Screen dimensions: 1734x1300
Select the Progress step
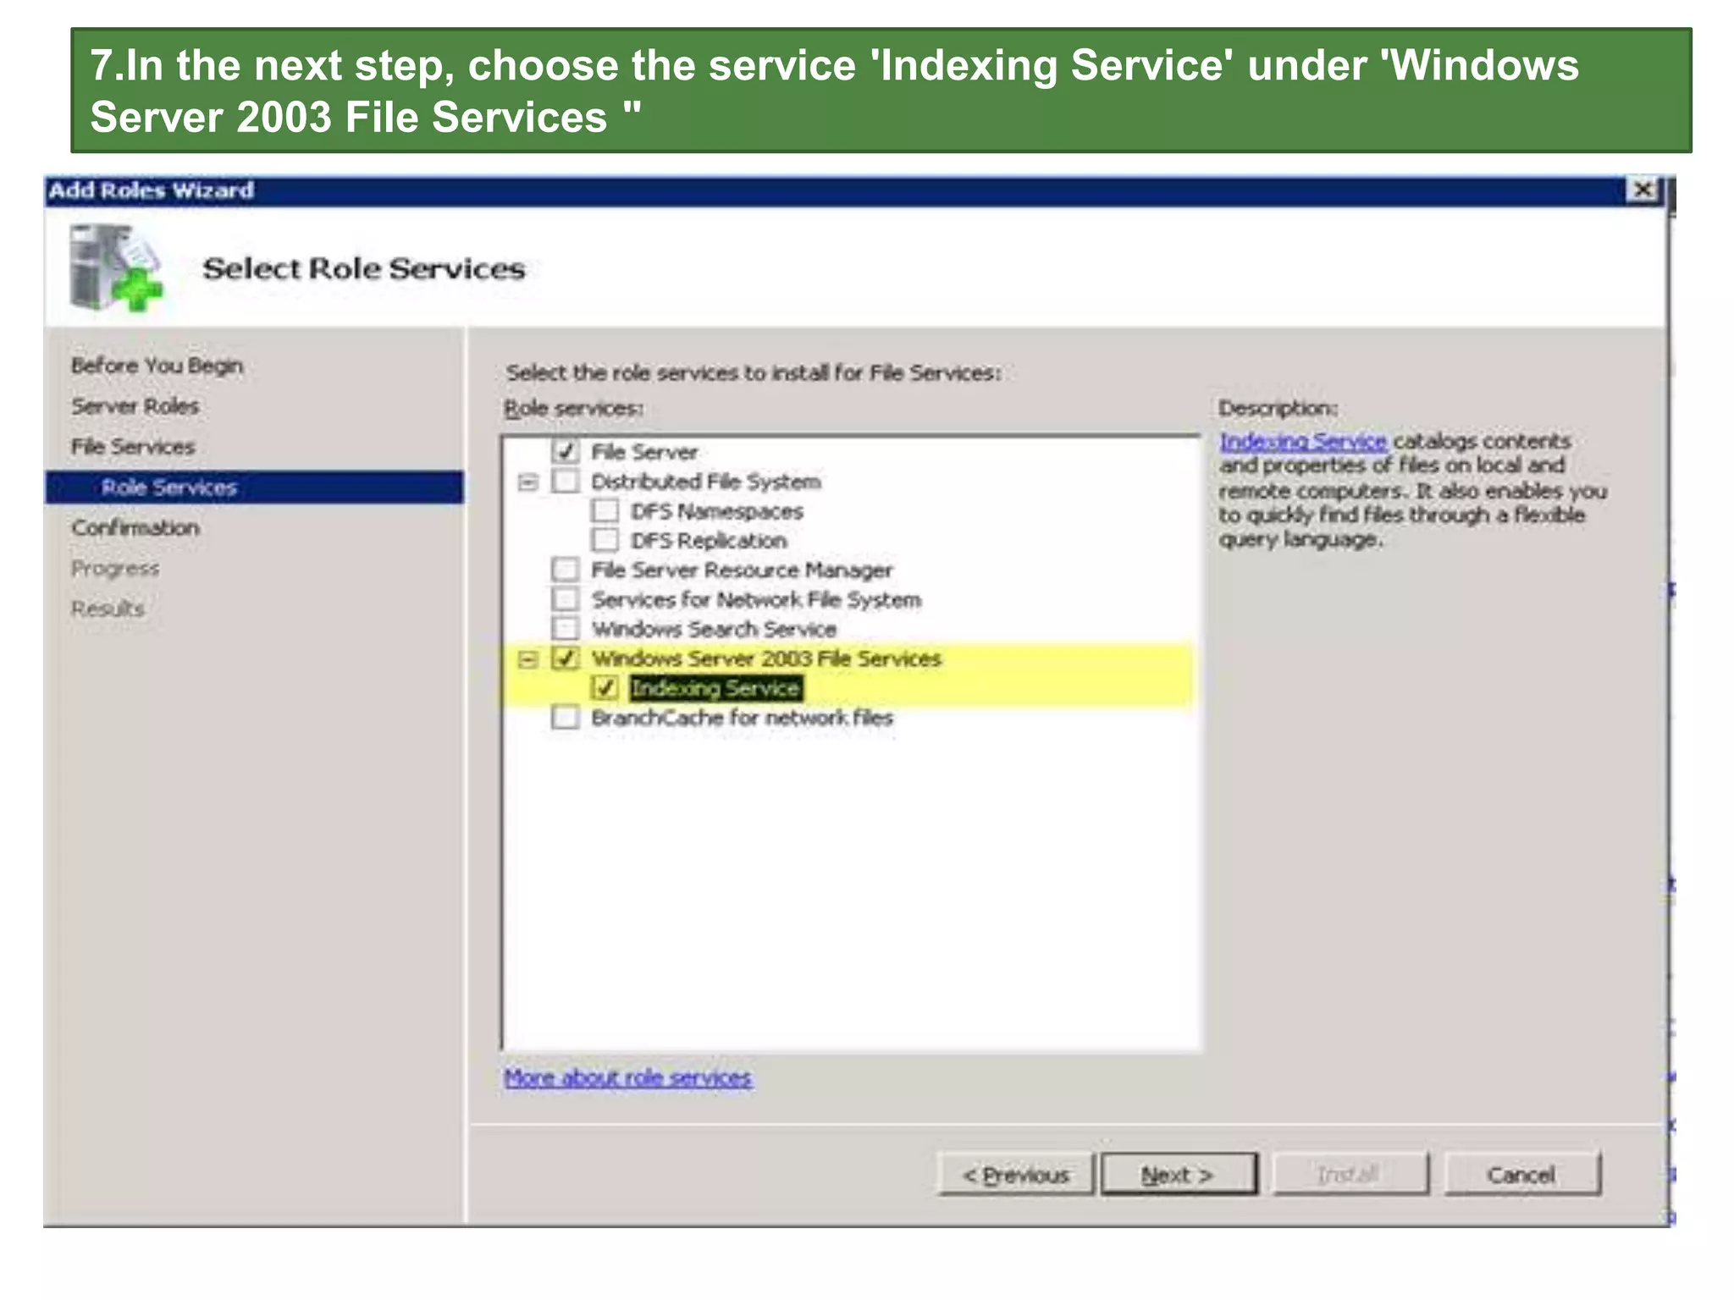pyautogui.click(x=115, y=569)
